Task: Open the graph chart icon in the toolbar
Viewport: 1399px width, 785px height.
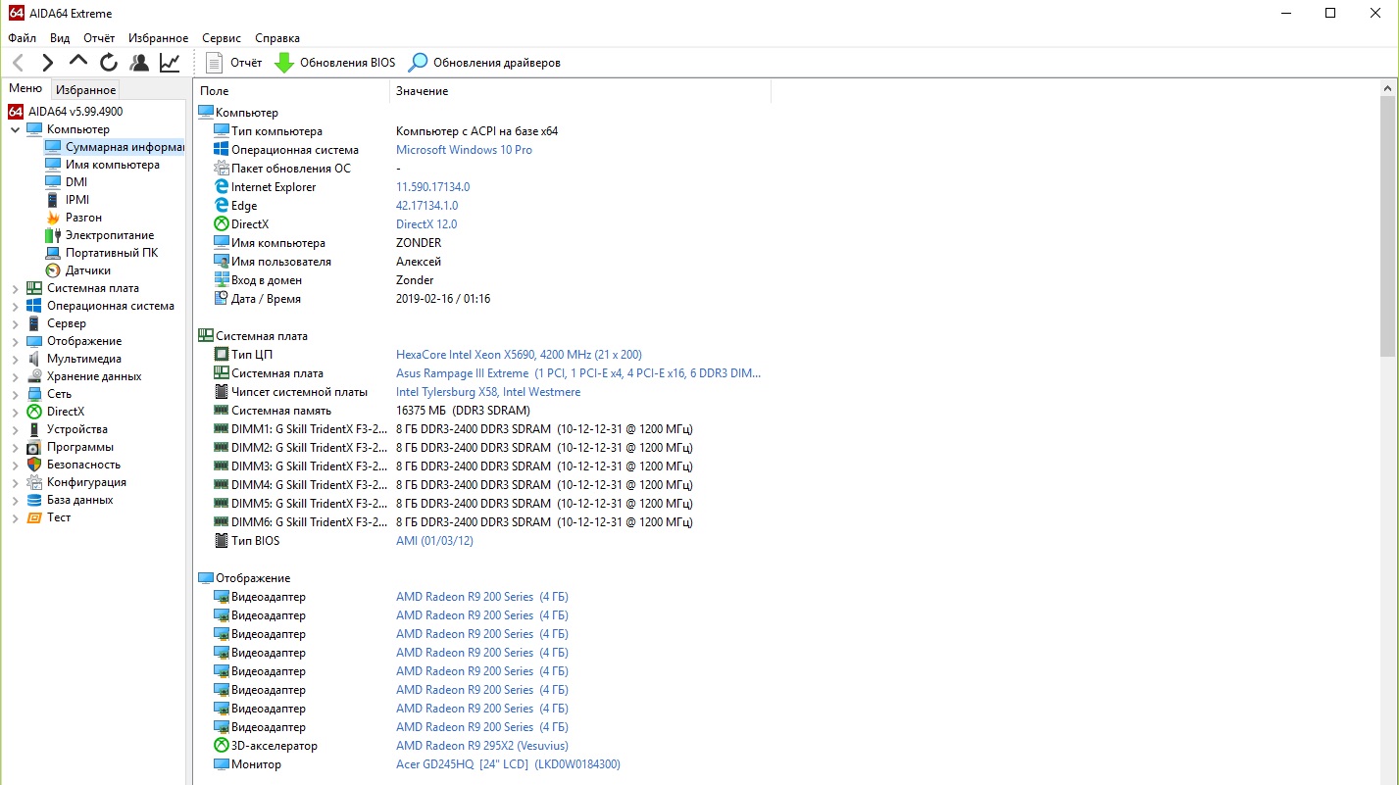Action: click(x=170, y=63)
